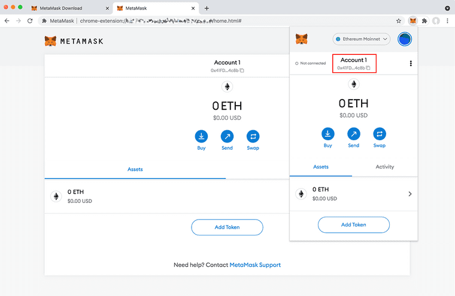The height and width of the screenshot is (296, 455).
Task: Click the MetaMask extension icon in Chrome toolbar
Action: pyautogui.click(x=412, y=21)
